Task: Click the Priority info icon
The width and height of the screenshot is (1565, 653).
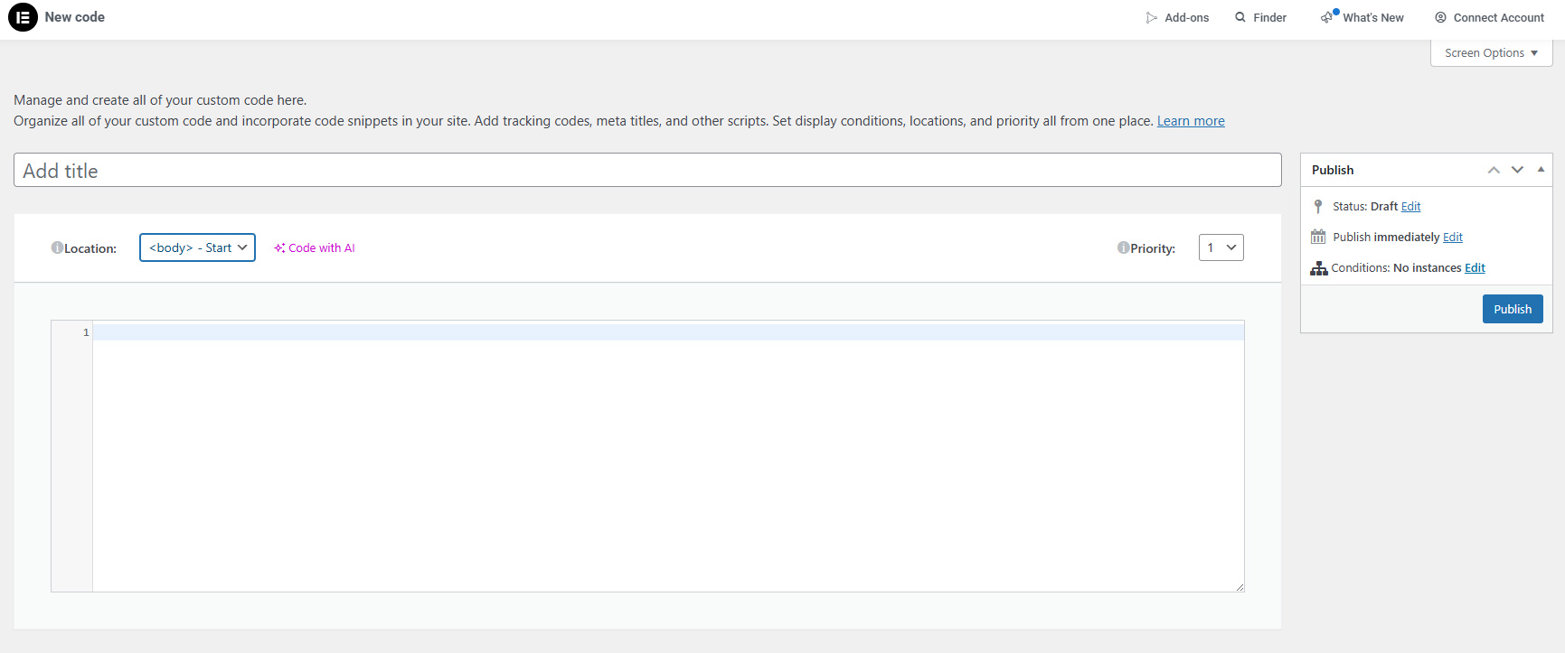Action: click(x=1123, y=247)
